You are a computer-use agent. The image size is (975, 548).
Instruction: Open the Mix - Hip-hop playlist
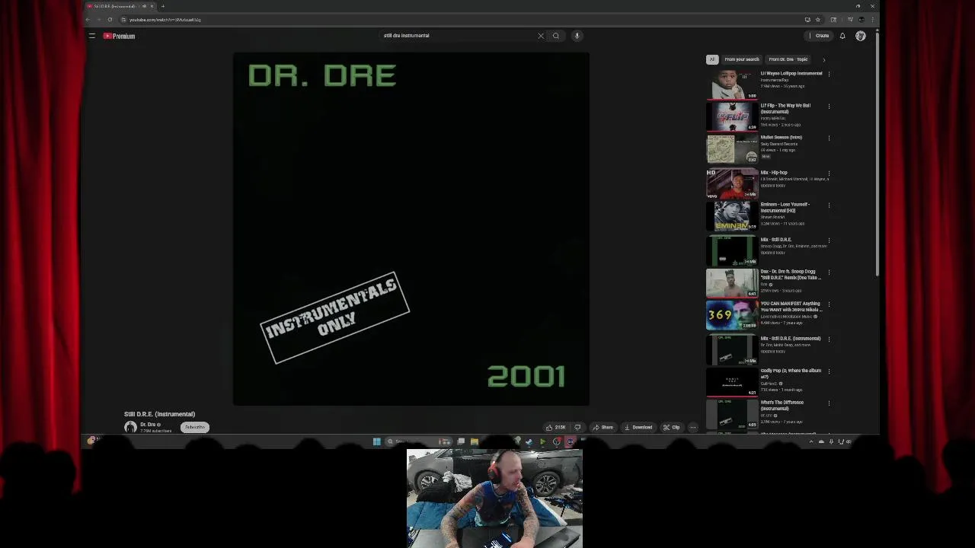732,183
